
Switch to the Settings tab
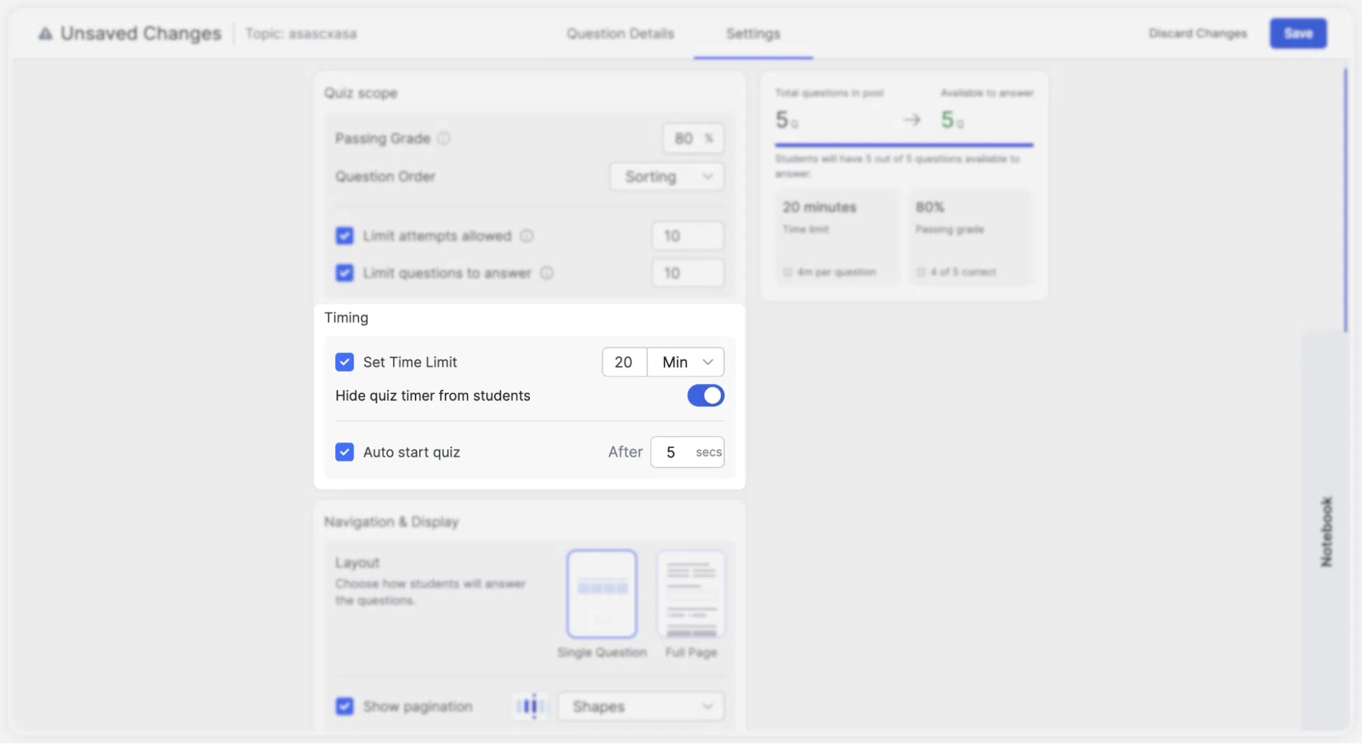point(753,33)
